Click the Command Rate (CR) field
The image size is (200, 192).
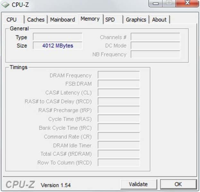pos(119,136)
